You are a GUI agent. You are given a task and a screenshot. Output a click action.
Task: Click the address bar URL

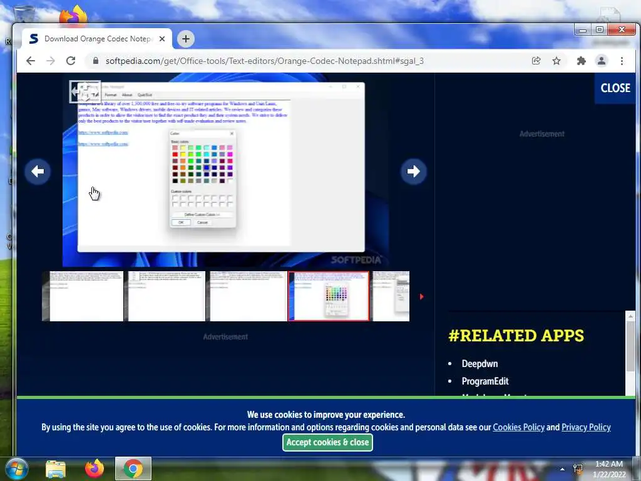(x=265, y=61)
